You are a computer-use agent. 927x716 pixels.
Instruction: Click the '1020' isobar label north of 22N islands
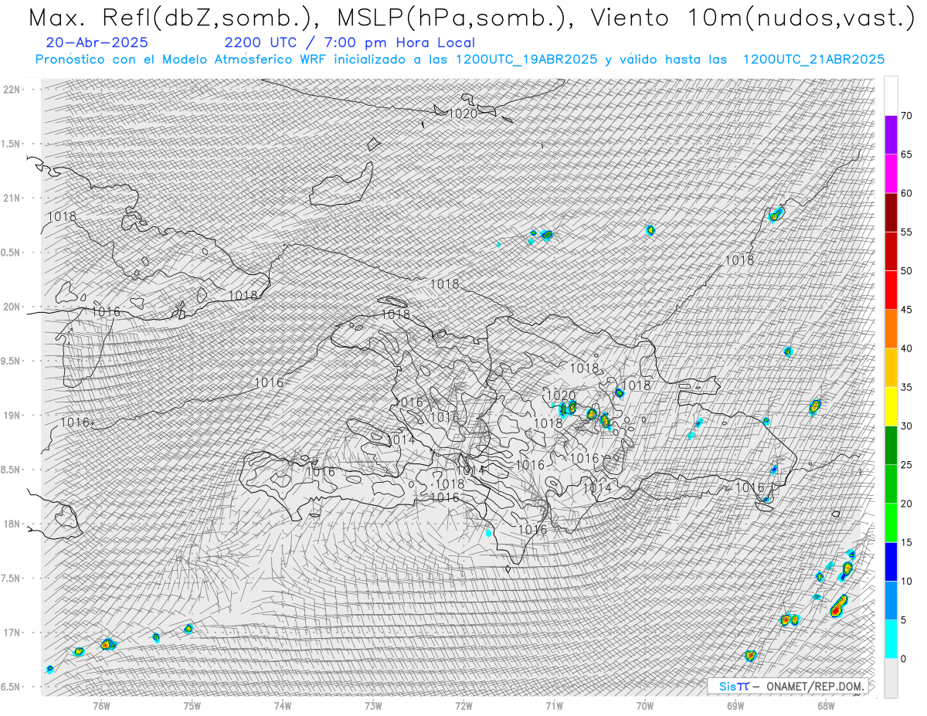(x=463, y=114)
